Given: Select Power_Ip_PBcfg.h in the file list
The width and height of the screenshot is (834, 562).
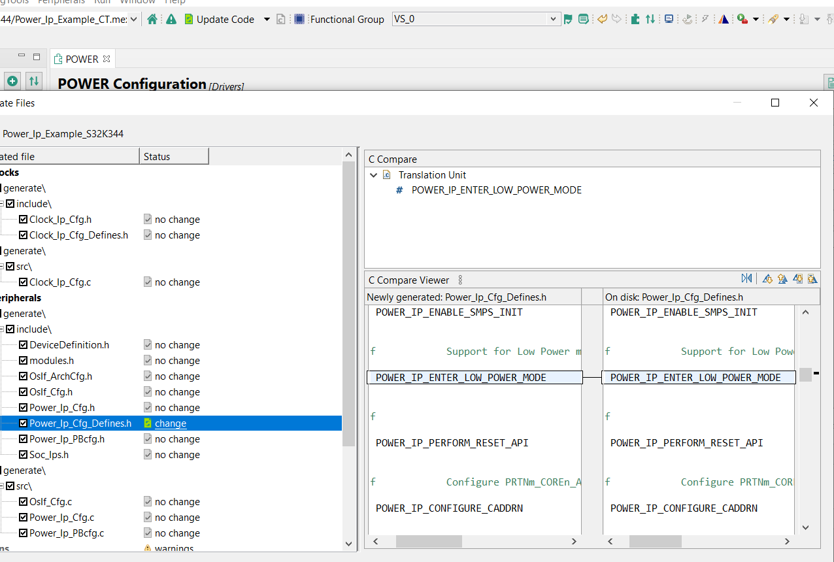Looking at the screenshot, I should tap(67, 439).
